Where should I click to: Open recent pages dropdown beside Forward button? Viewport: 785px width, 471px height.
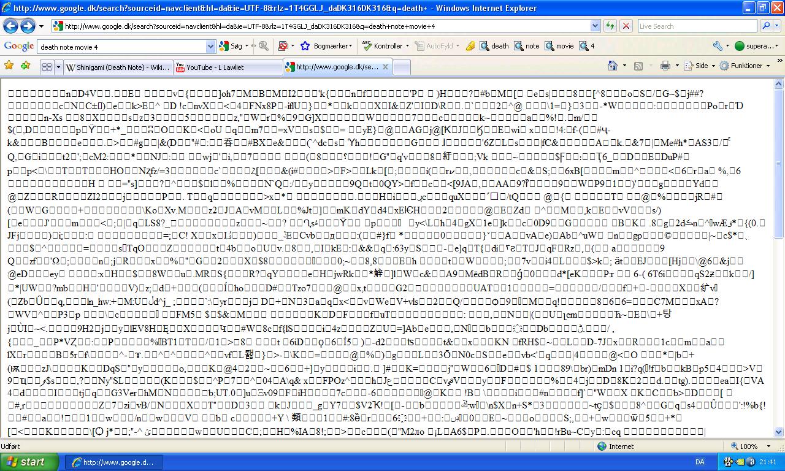tap(41, 26)
